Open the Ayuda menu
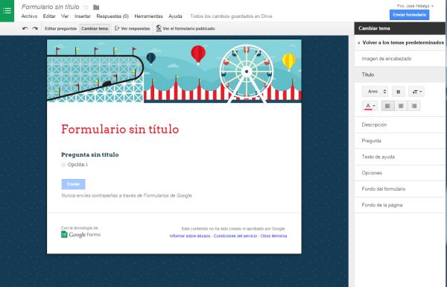The width and height of the screenshot is (447, 287). click(x=175, y=16)
